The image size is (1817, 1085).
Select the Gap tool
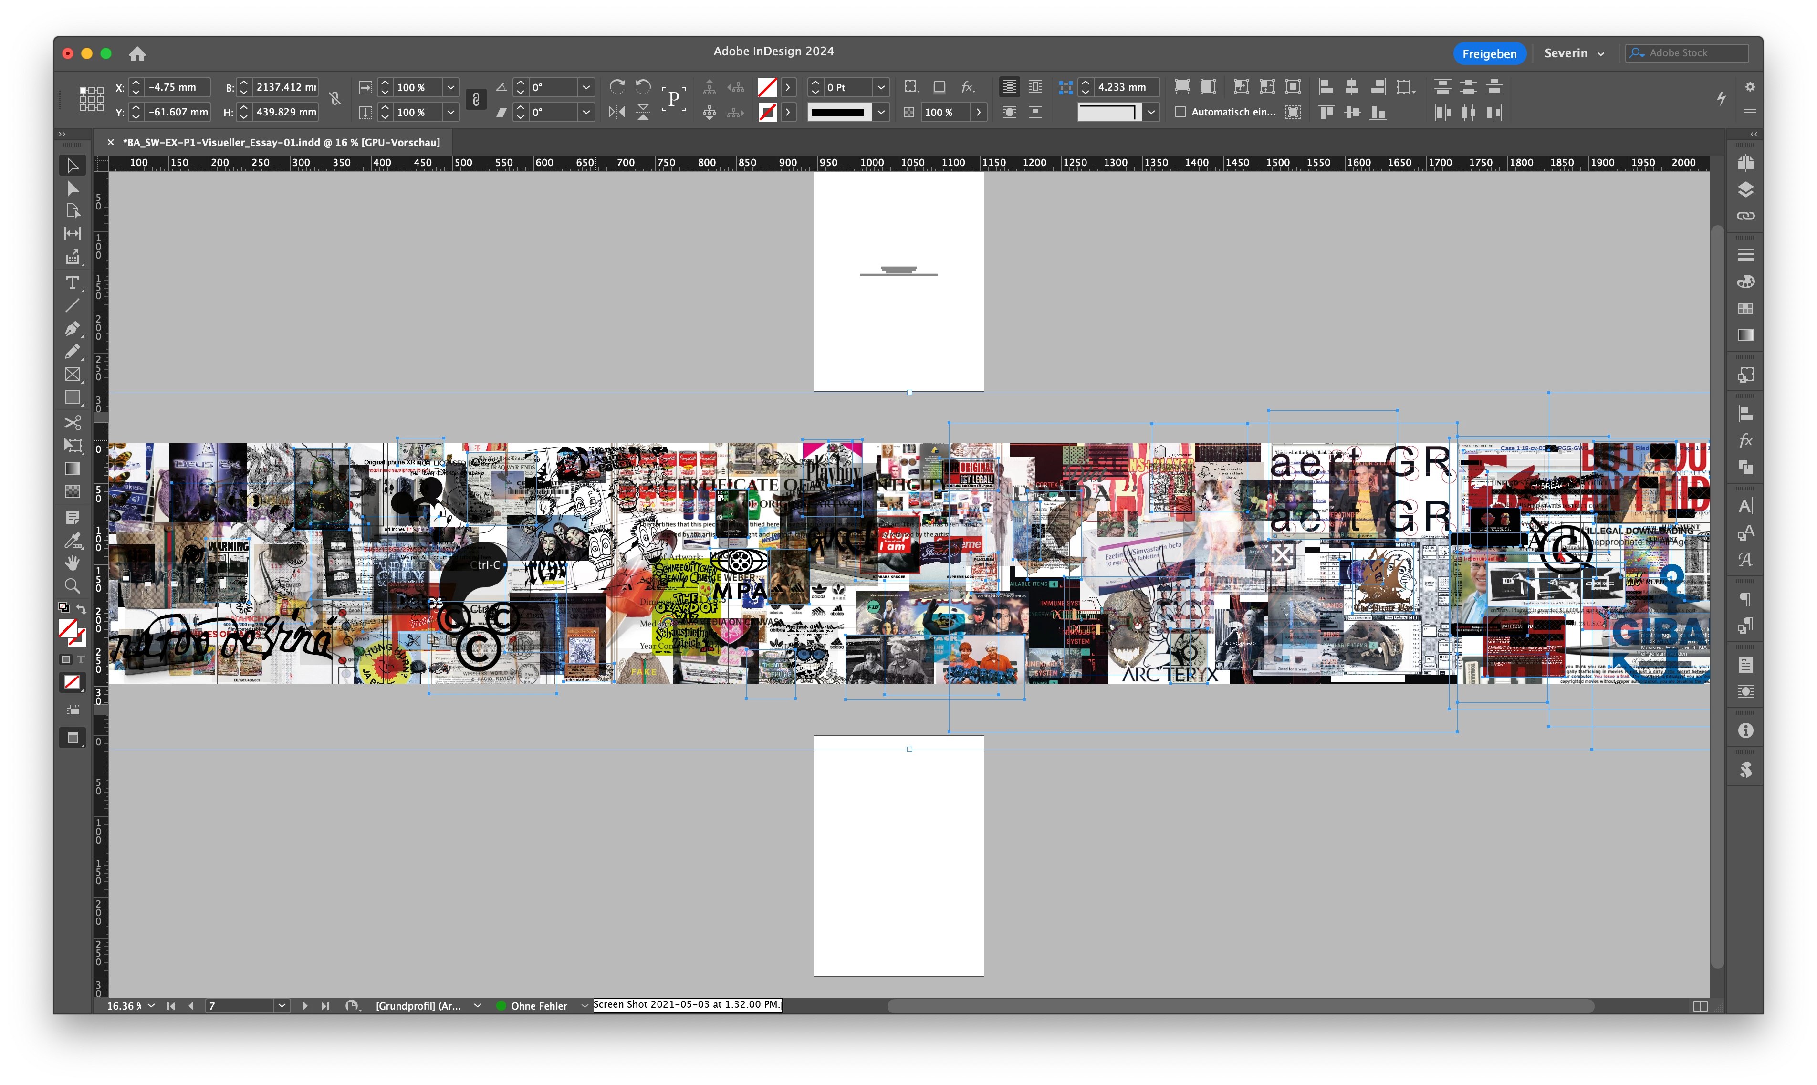click(73, 234)
